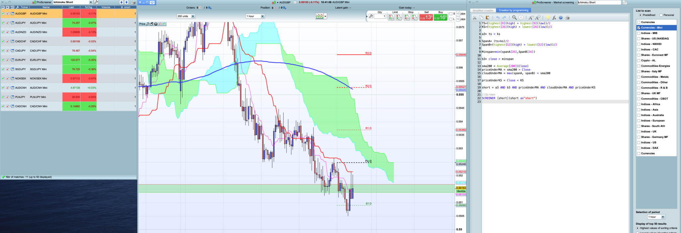Open 1 hour timeframe dropdown on chart
The height and width of the screenshot is (233, 681).
point(262,16)
